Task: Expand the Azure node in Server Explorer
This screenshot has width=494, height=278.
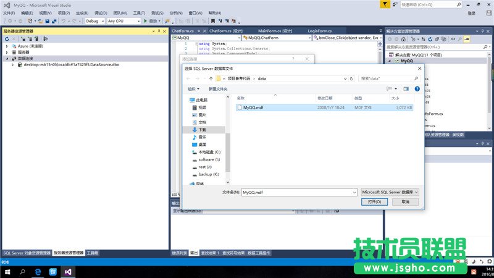Action: click(7, 46)
